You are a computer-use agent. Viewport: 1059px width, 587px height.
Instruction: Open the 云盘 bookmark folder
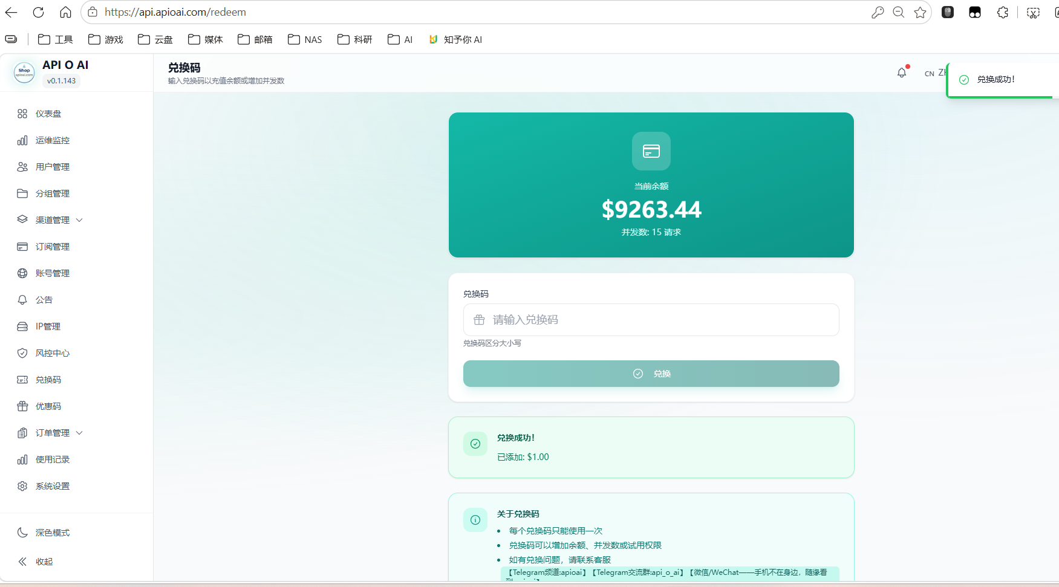tap(155, 39)
